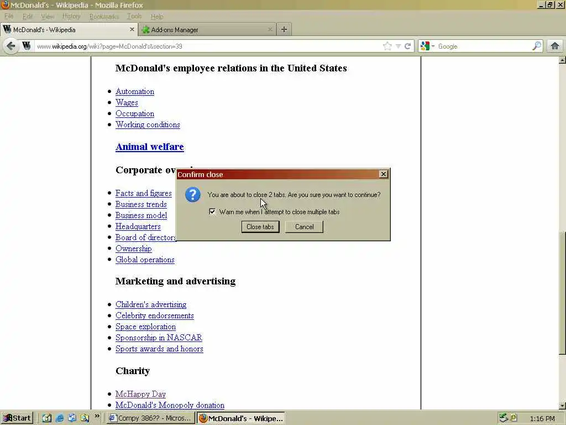
Task: Close the Add-ons Manager tab
Action: pyautogui.click(x=270, y=30)
